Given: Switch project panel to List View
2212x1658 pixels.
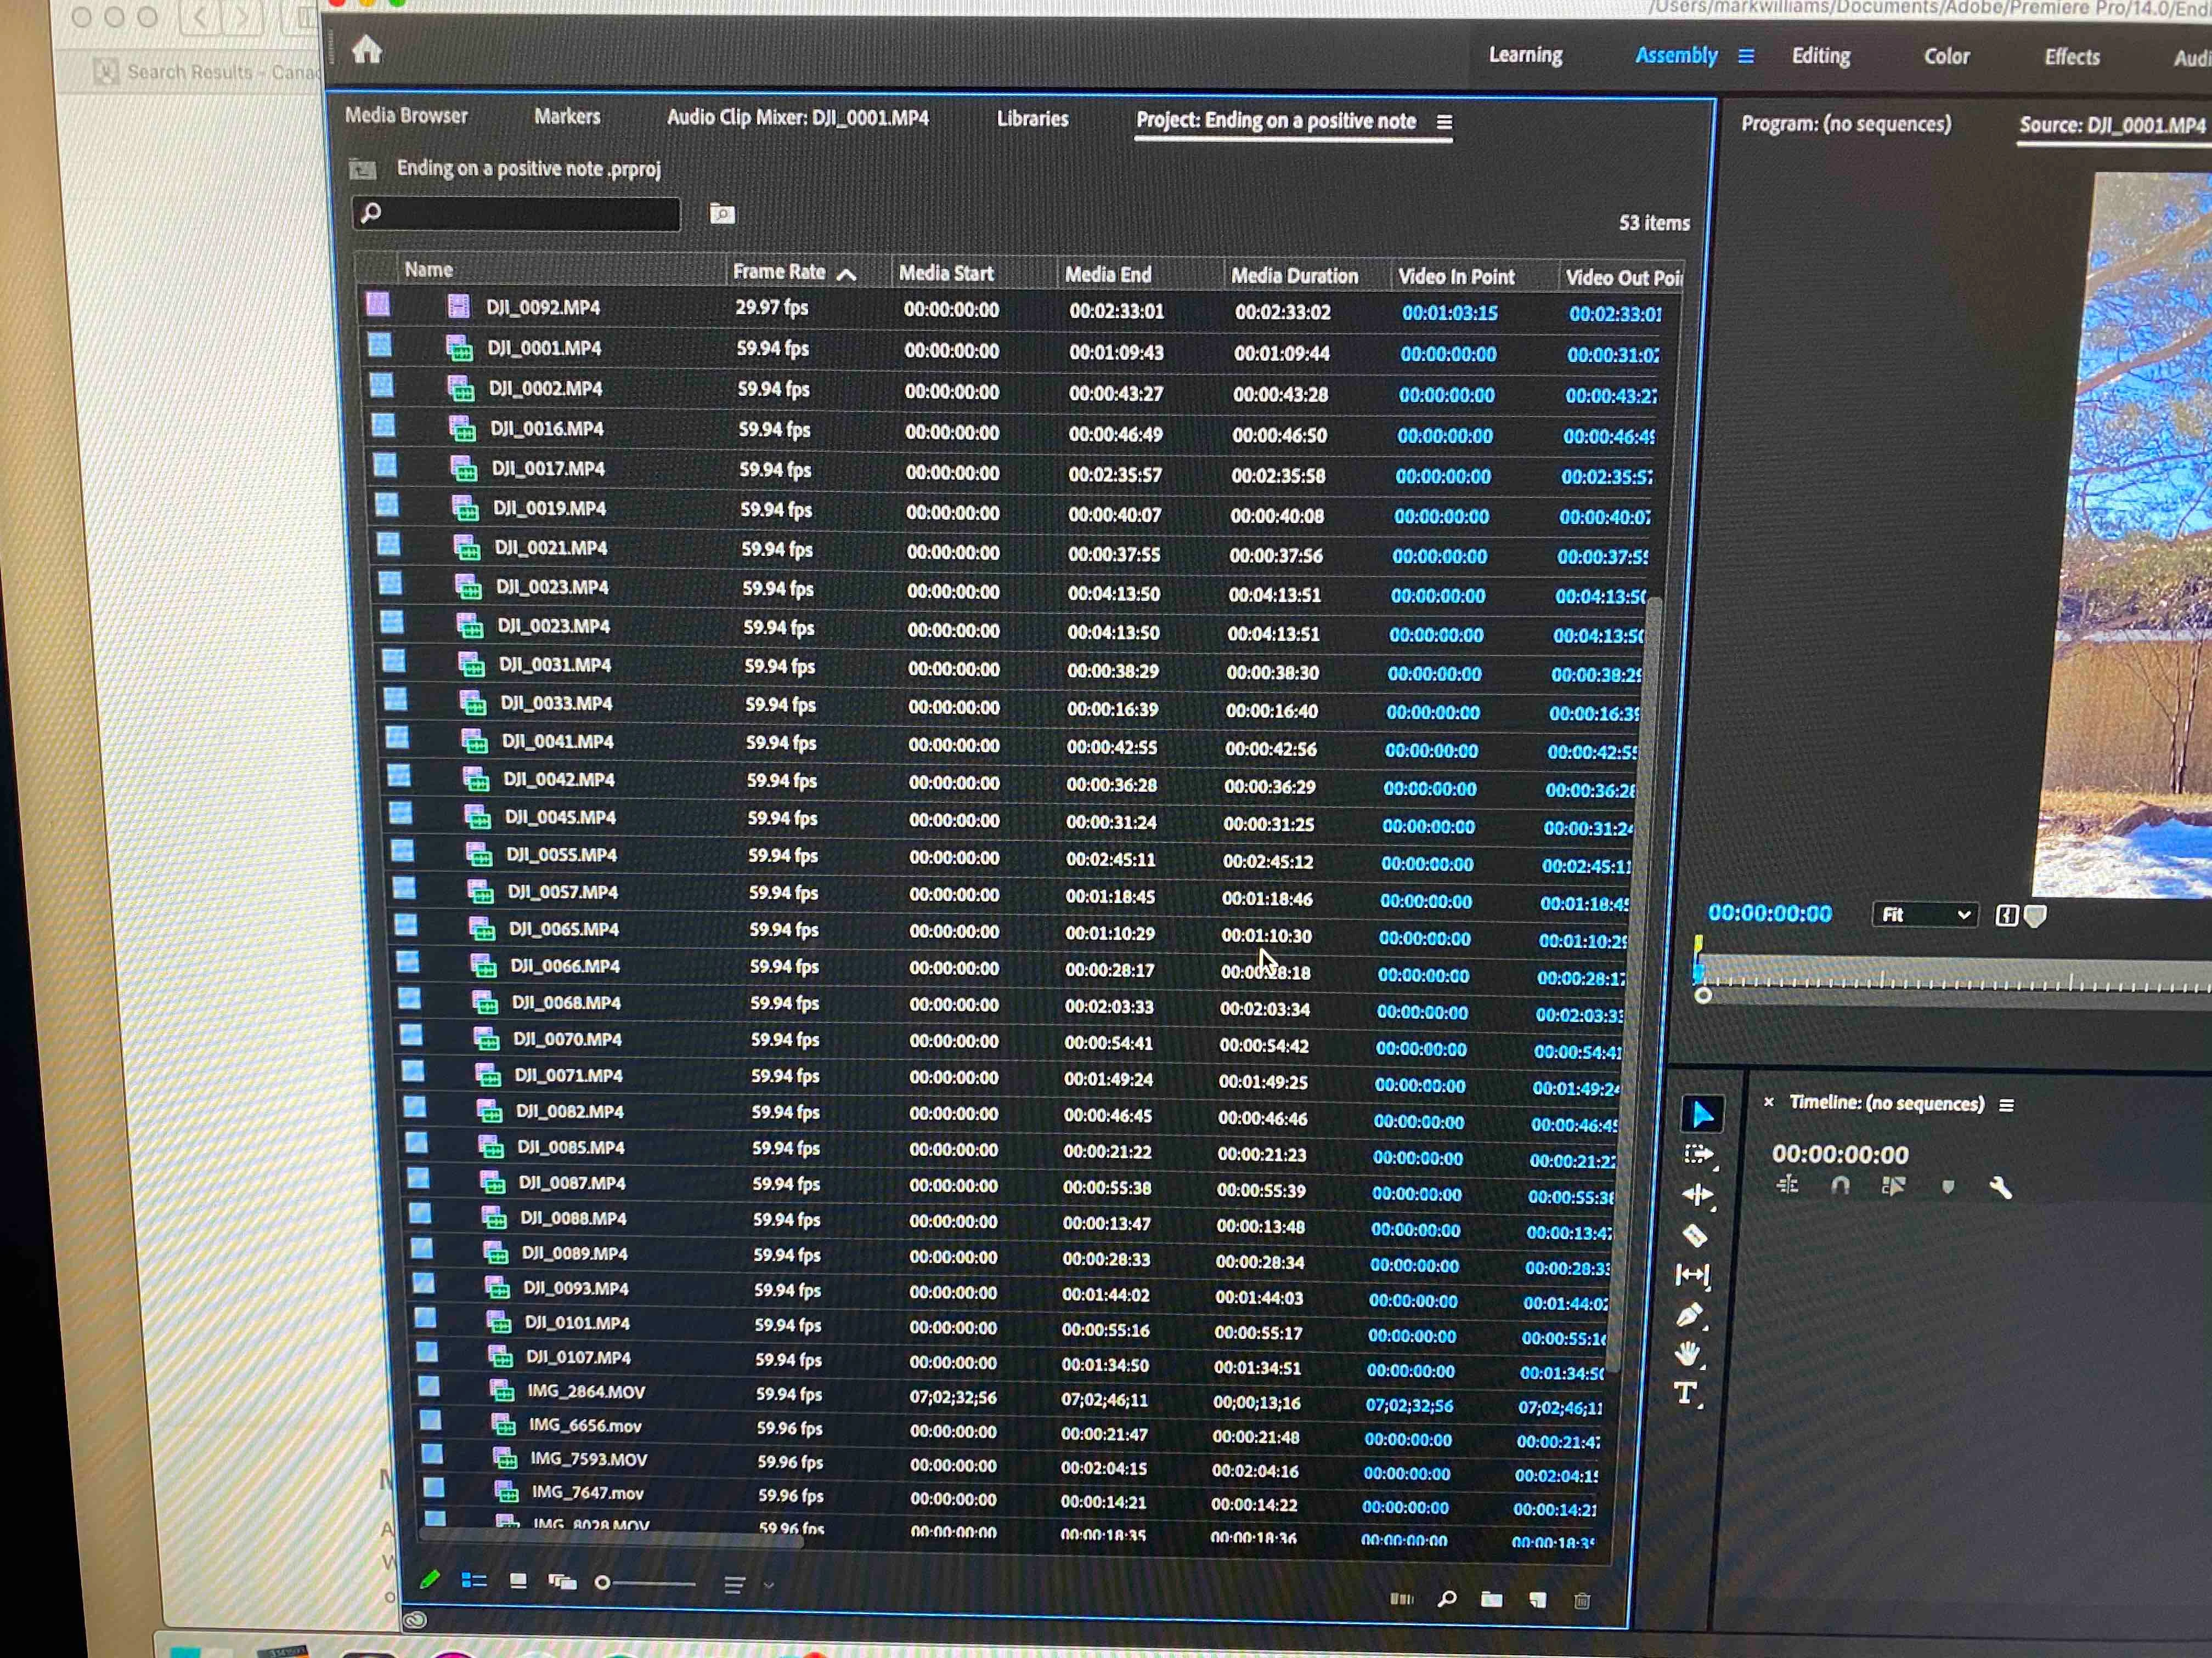Looking at the screenshot, I should (x=474, y=1580).
